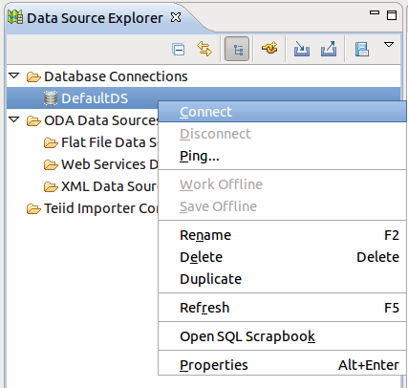Viewport: 408px width, 388px height.
Task: Minimize the Data Source Explorer view
Action: [x=375, y=12]
